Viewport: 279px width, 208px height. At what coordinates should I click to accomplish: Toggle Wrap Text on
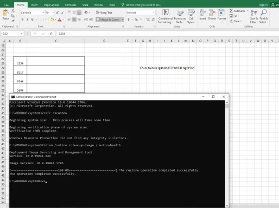(x=104, y=12)
